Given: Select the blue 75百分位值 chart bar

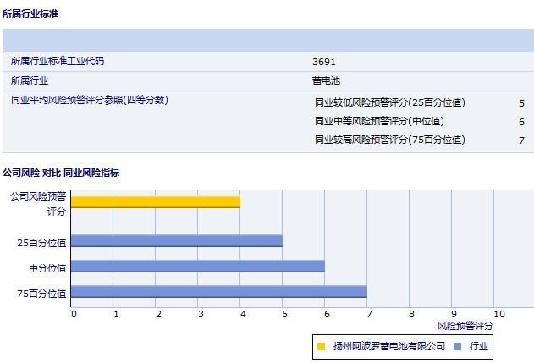Looking at the screenshot, I should (x=218, y=292).
